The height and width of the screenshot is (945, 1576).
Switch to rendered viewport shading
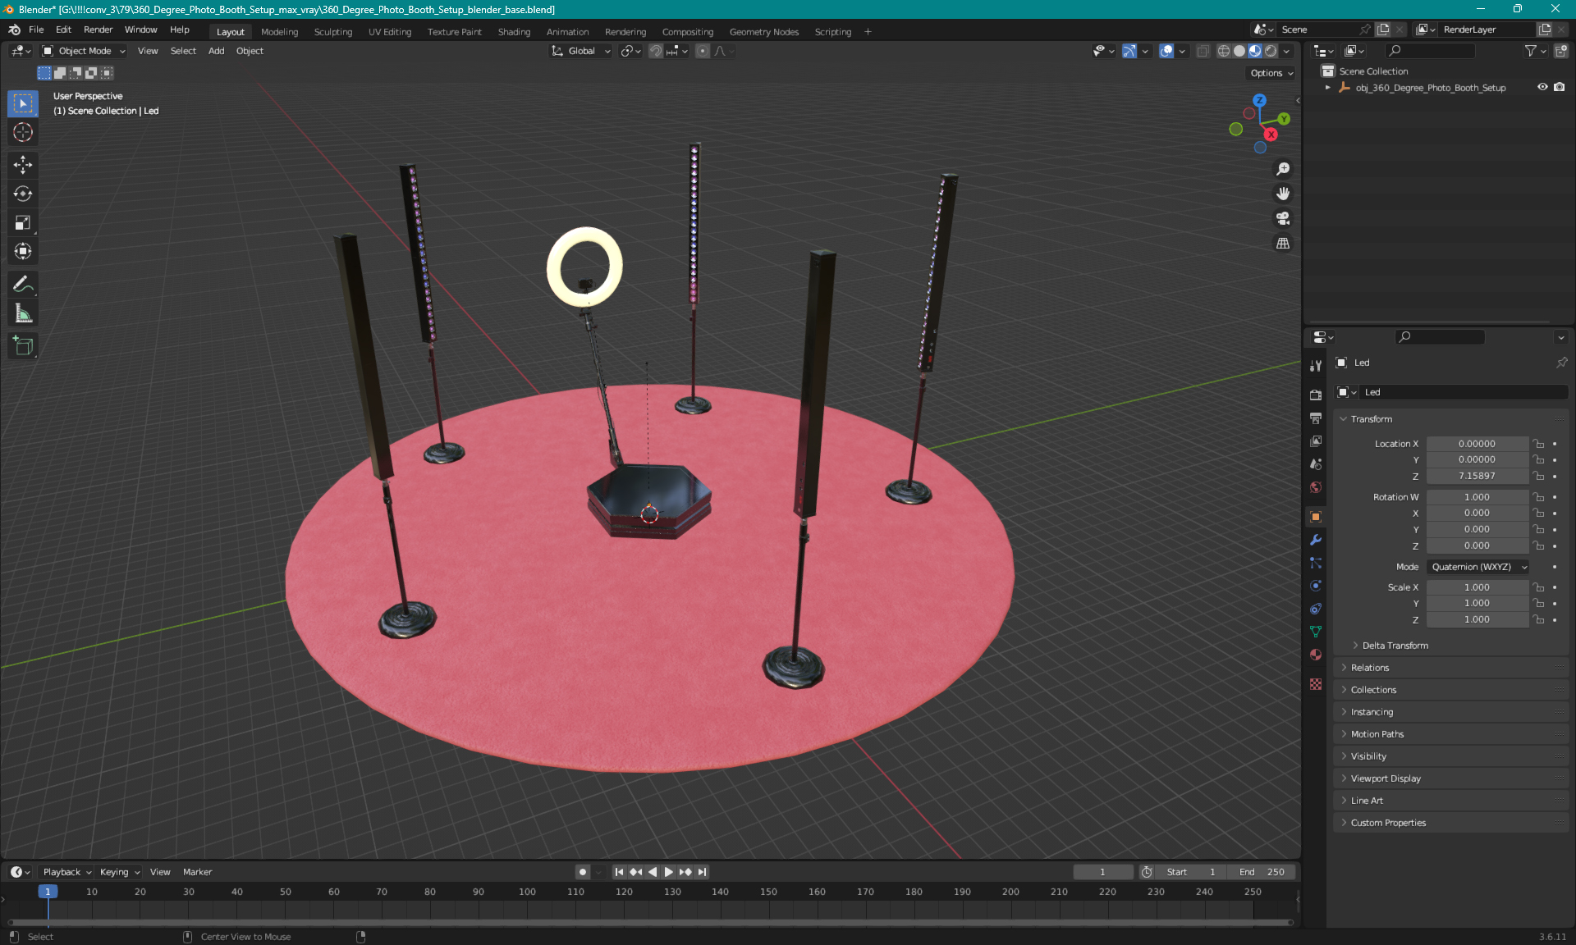(1271, 51)
